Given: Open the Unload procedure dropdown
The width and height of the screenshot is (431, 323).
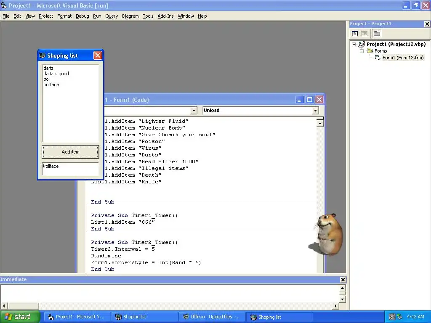Looking at the screenshot, I should 315,111.
